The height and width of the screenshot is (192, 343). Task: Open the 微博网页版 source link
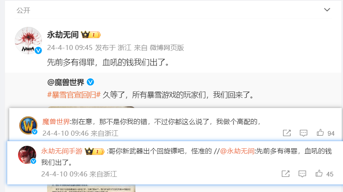point(167,47)
